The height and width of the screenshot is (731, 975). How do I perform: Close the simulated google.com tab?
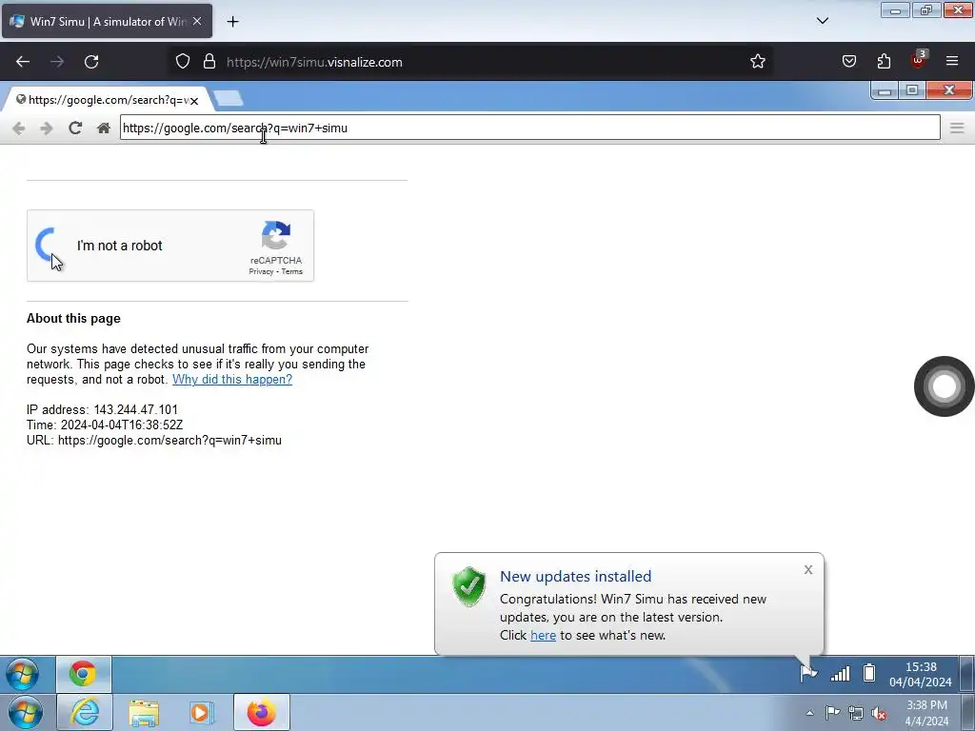194,101
